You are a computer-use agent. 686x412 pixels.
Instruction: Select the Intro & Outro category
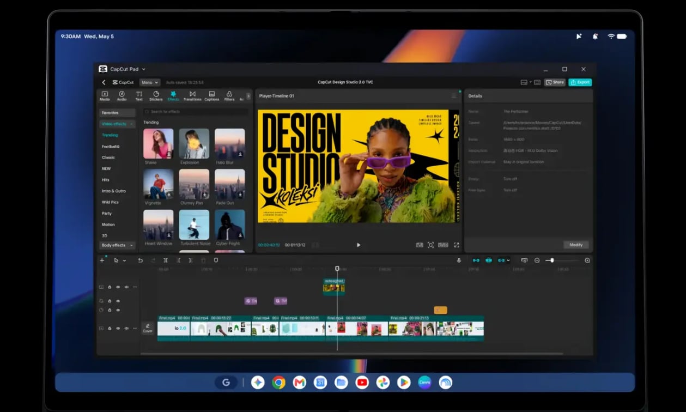pyautogui.click(x=114, y=191)
